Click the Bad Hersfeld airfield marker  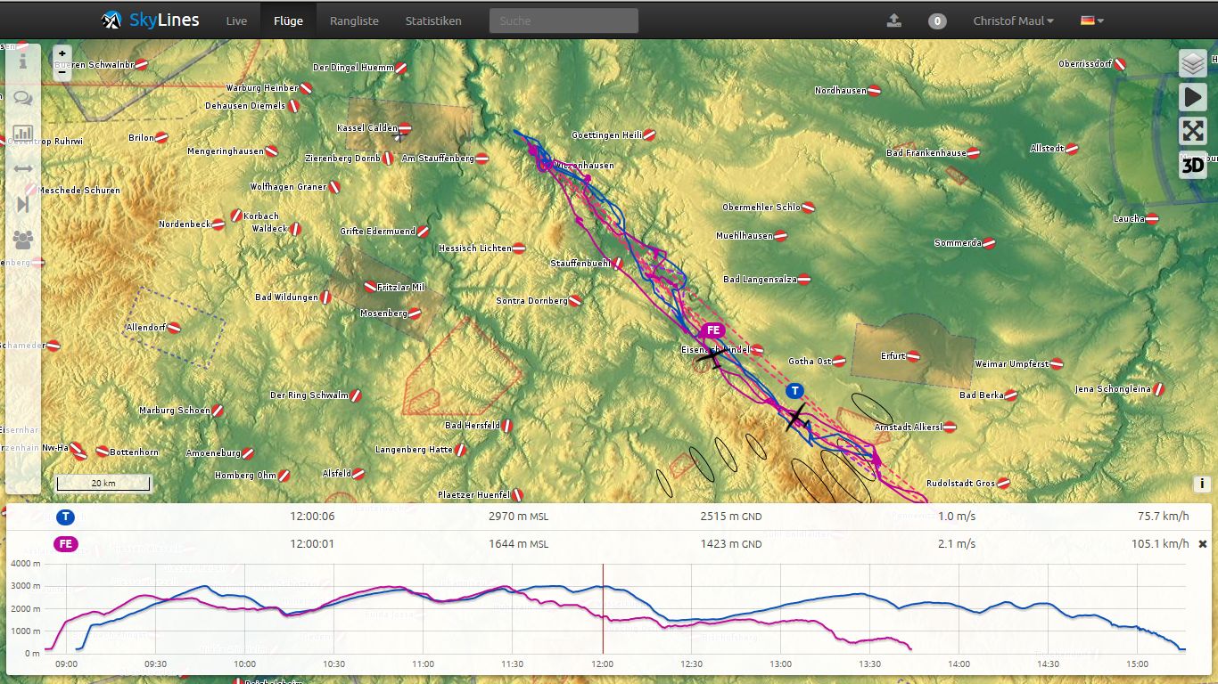506,426
